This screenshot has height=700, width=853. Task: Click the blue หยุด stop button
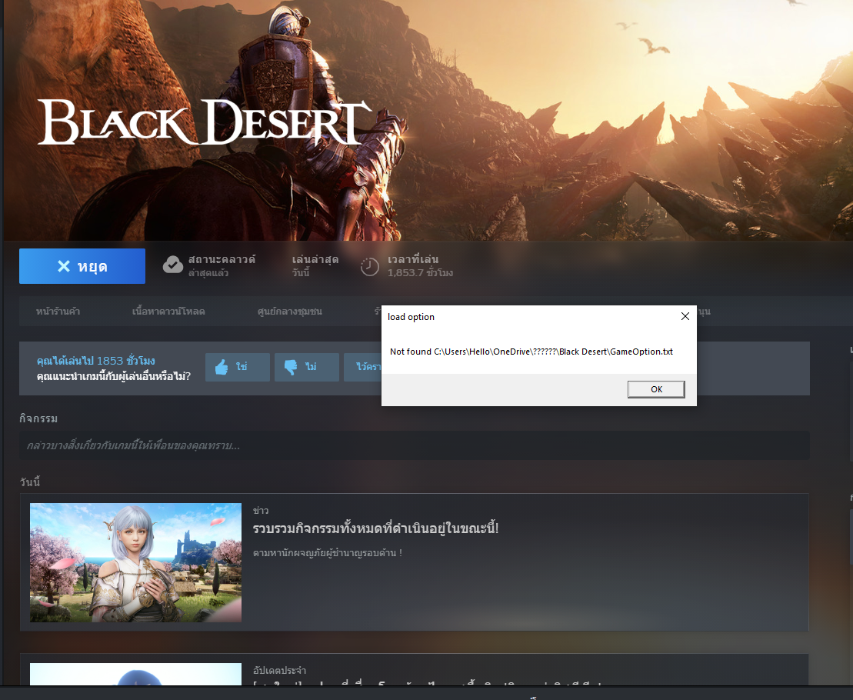(82, 266)
